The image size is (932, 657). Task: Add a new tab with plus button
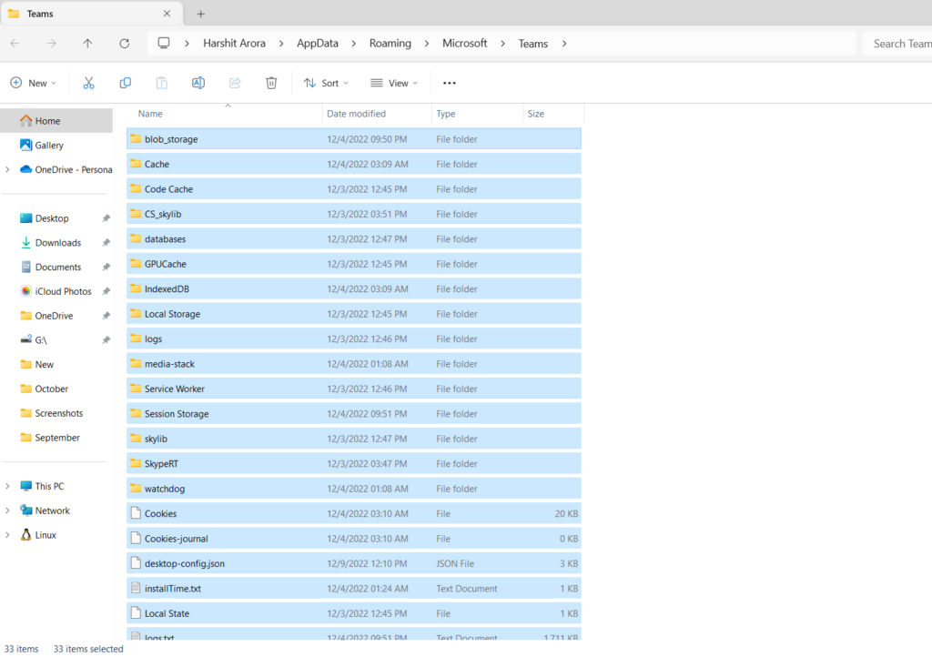point(201,14)
